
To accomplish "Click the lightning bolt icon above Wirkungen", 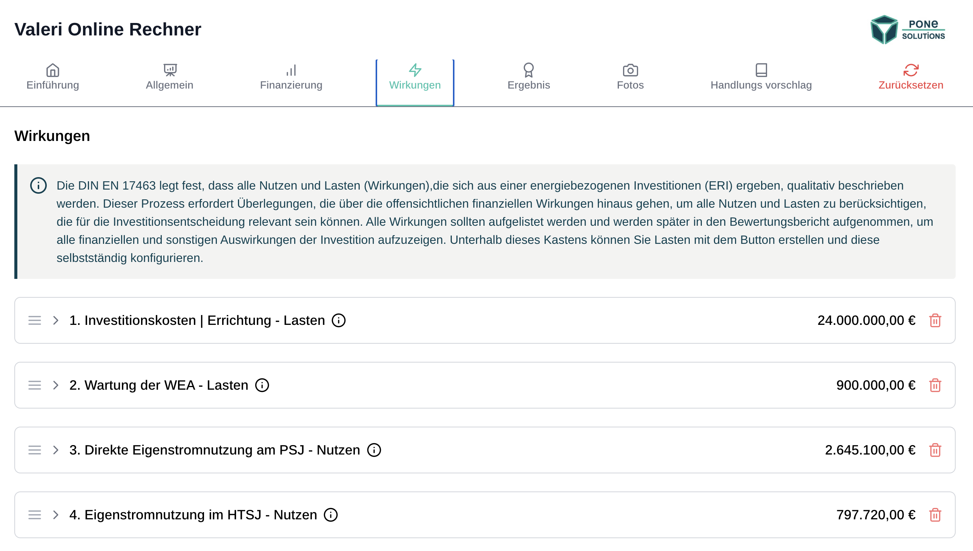I will [415, 70].
